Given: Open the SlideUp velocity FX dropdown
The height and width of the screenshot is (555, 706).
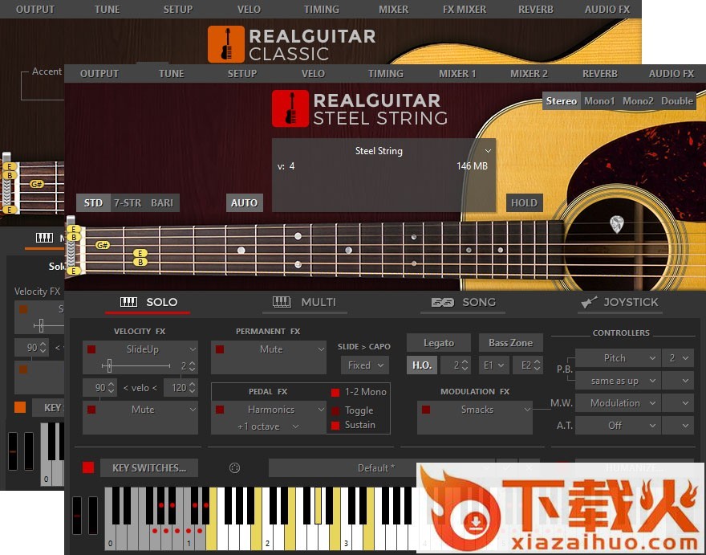Looking at the screenshot, I should 193,349.
